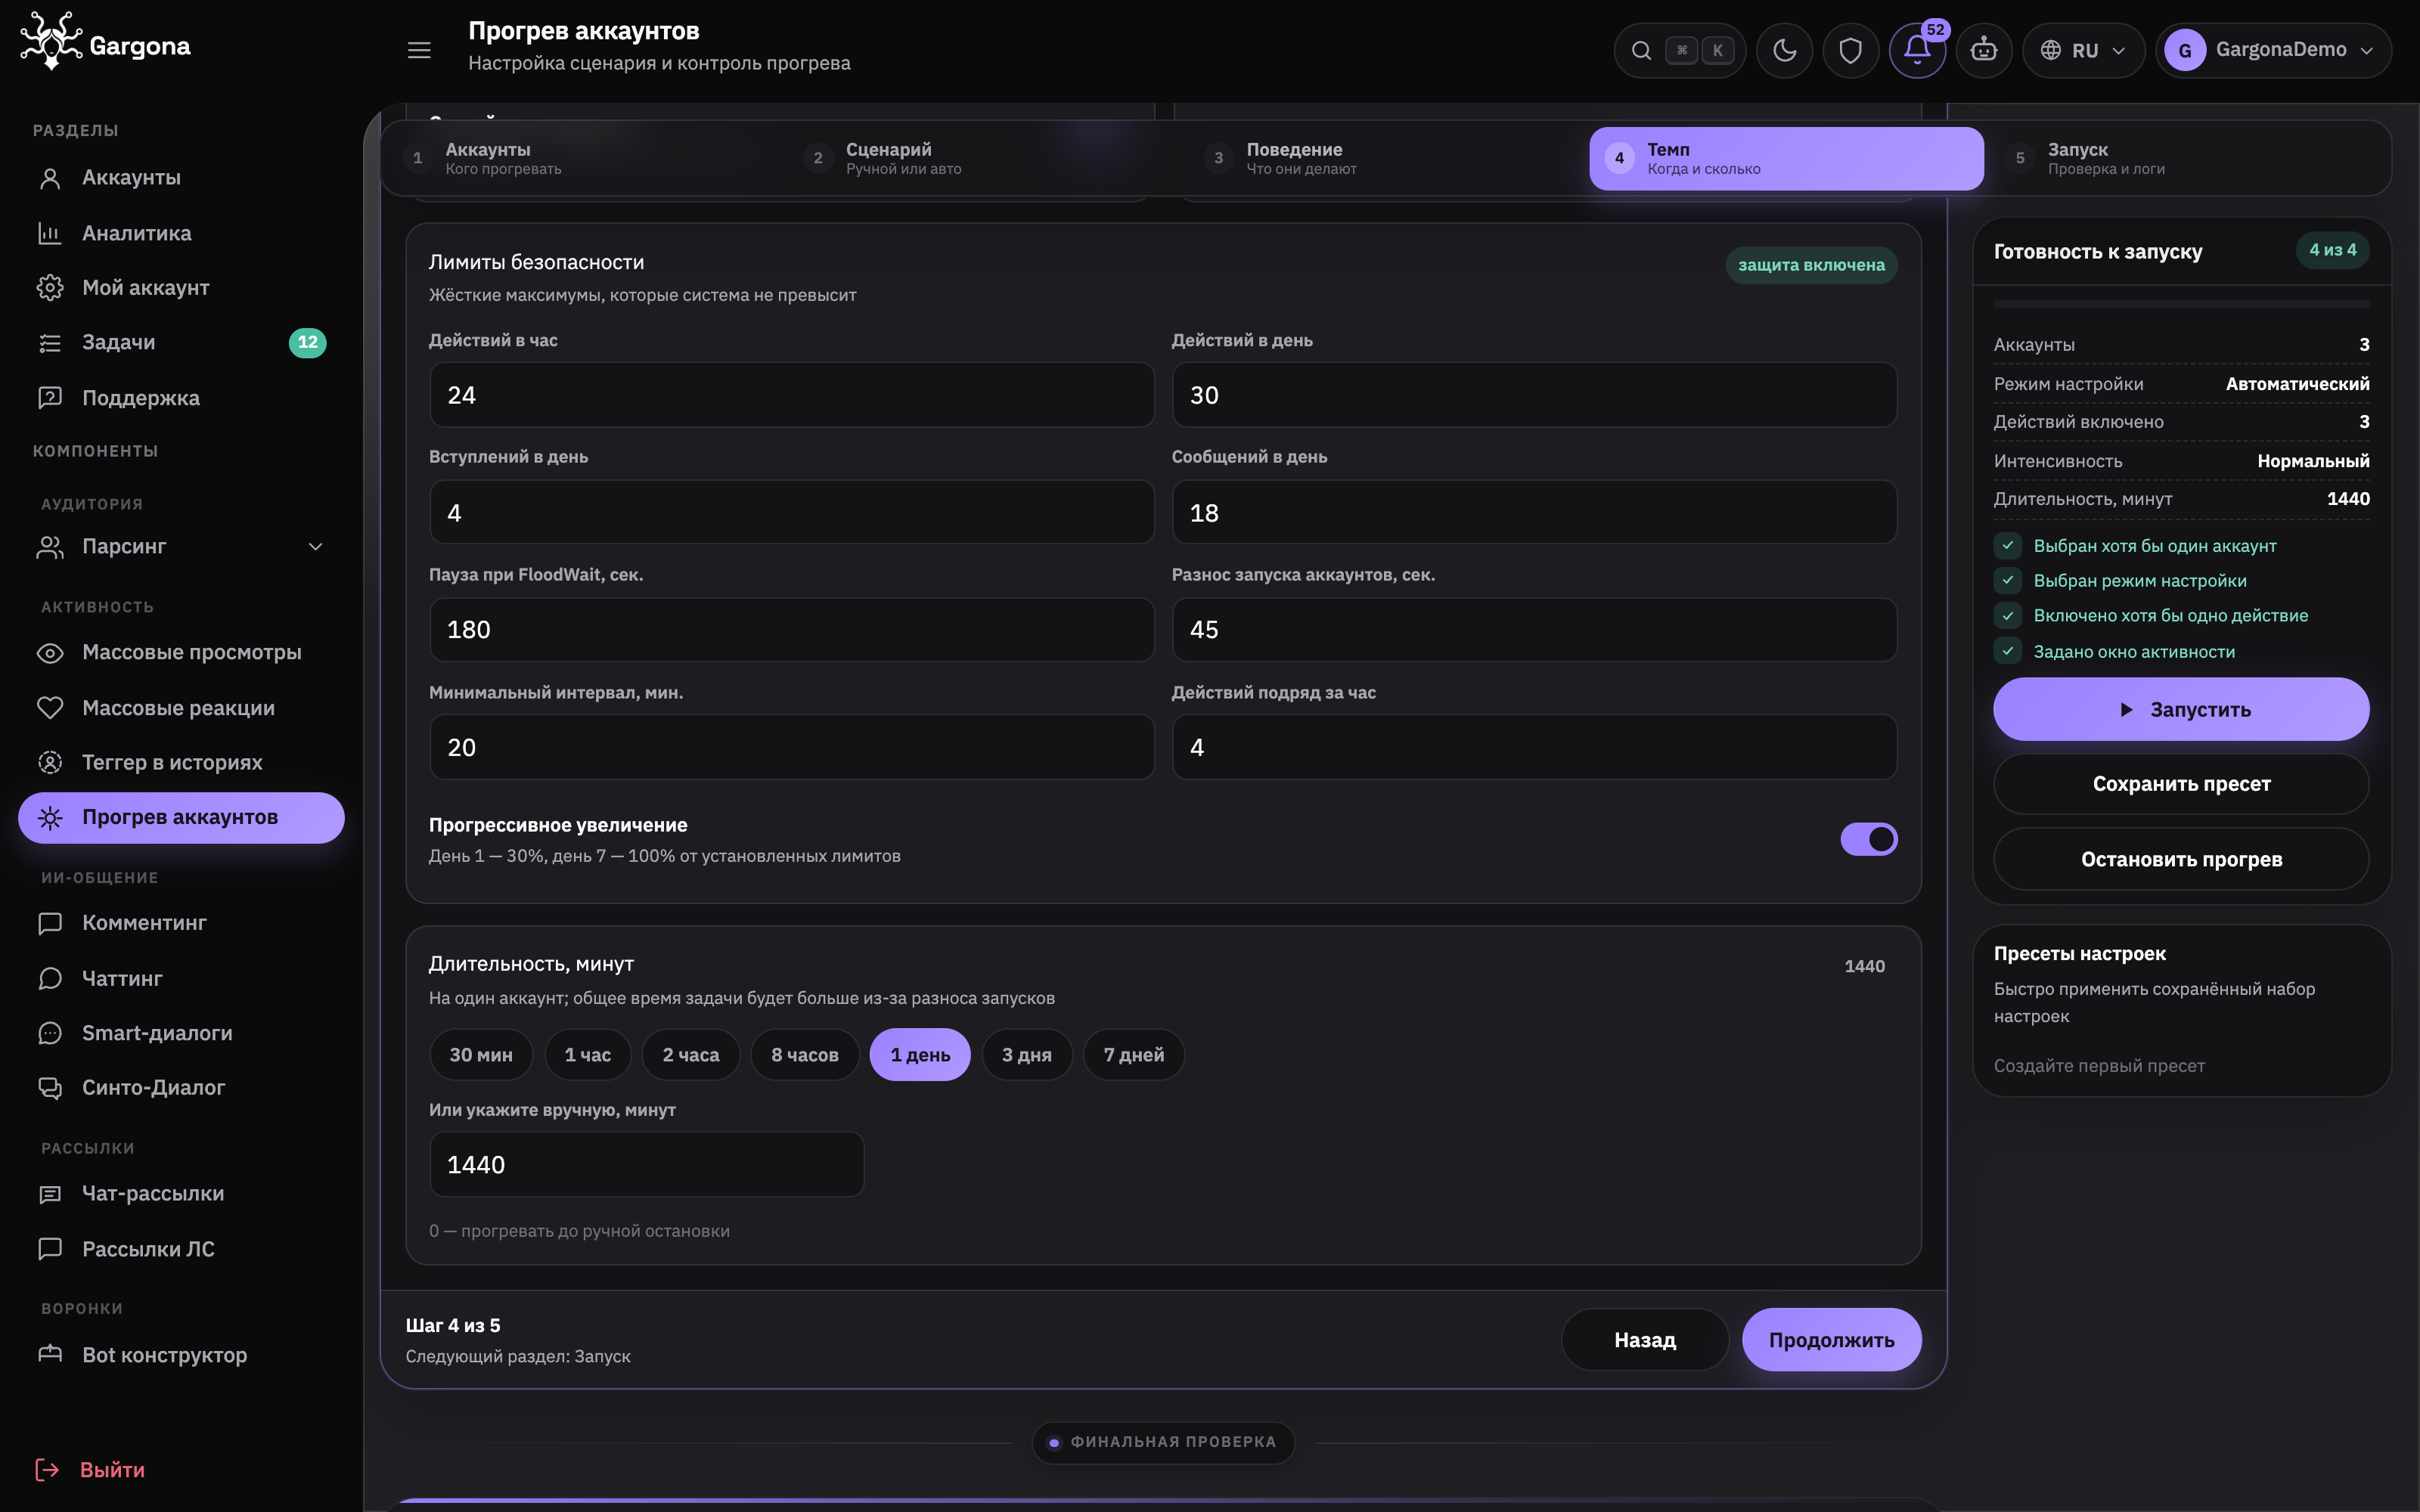Open Задачи list icon in sidebar
This screenshot has width=2420, height=1512.
point(50,343)
